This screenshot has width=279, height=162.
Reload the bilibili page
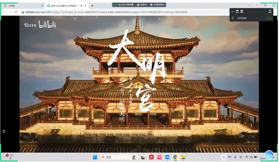[16, 12]
